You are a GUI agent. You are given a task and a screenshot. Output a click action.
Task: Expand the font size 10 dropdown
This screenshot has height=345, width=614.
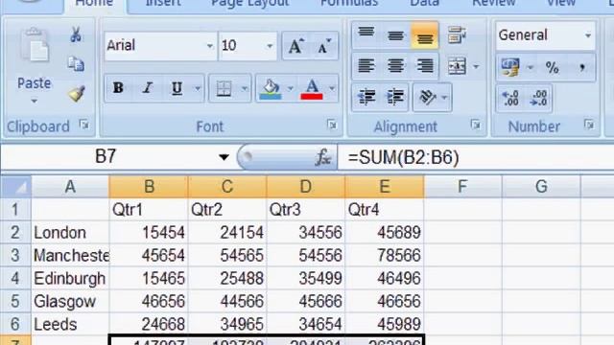tap(270, 46)
